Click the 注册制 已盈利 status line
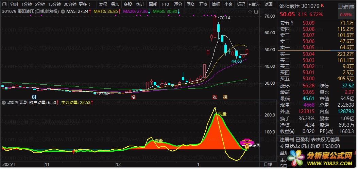Image resolution: width=358 pixels, height=169 pixels. [310, 140]
